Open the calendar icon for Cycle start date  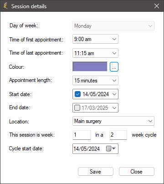click(111, 148)
